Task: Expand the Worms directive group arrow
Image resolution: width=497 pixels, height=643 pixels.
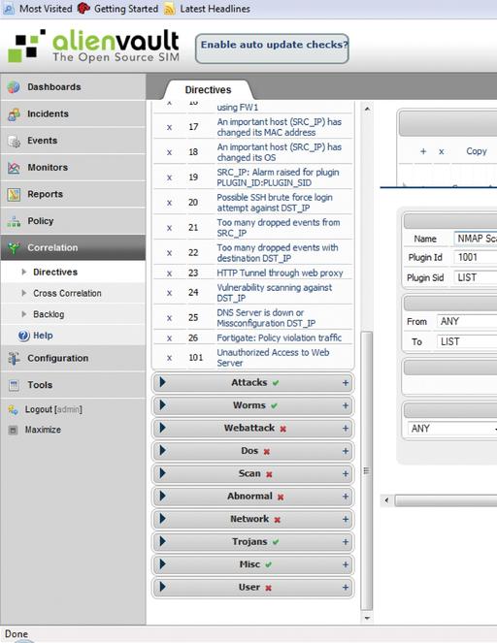Action: 162,405
